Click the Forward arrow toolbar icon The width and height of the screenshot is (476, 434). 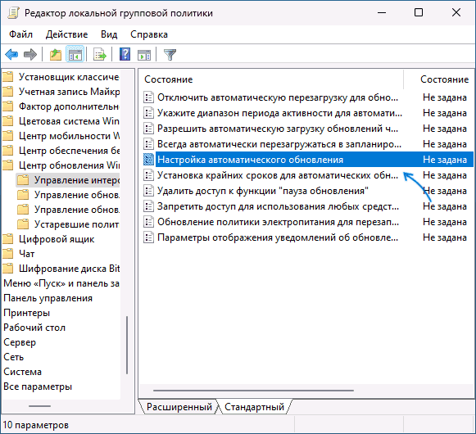(x=30, y=55)
